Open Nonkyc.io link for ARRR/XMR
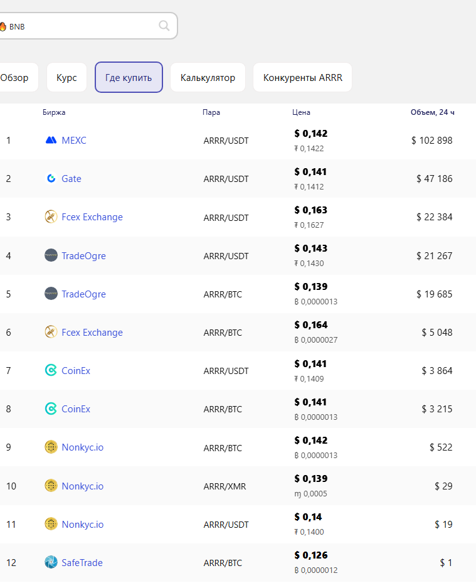 click(82, 486)
